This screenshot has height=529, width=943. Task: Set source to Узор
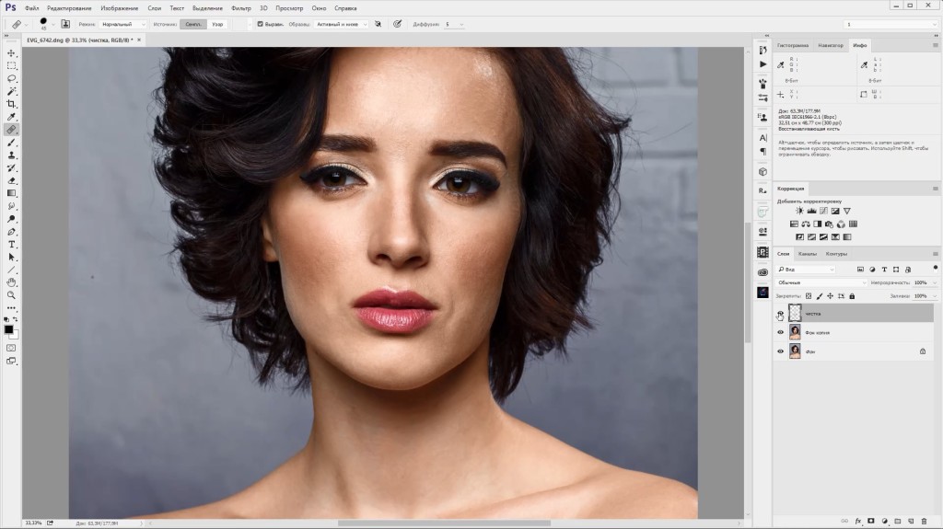point(217,24)
